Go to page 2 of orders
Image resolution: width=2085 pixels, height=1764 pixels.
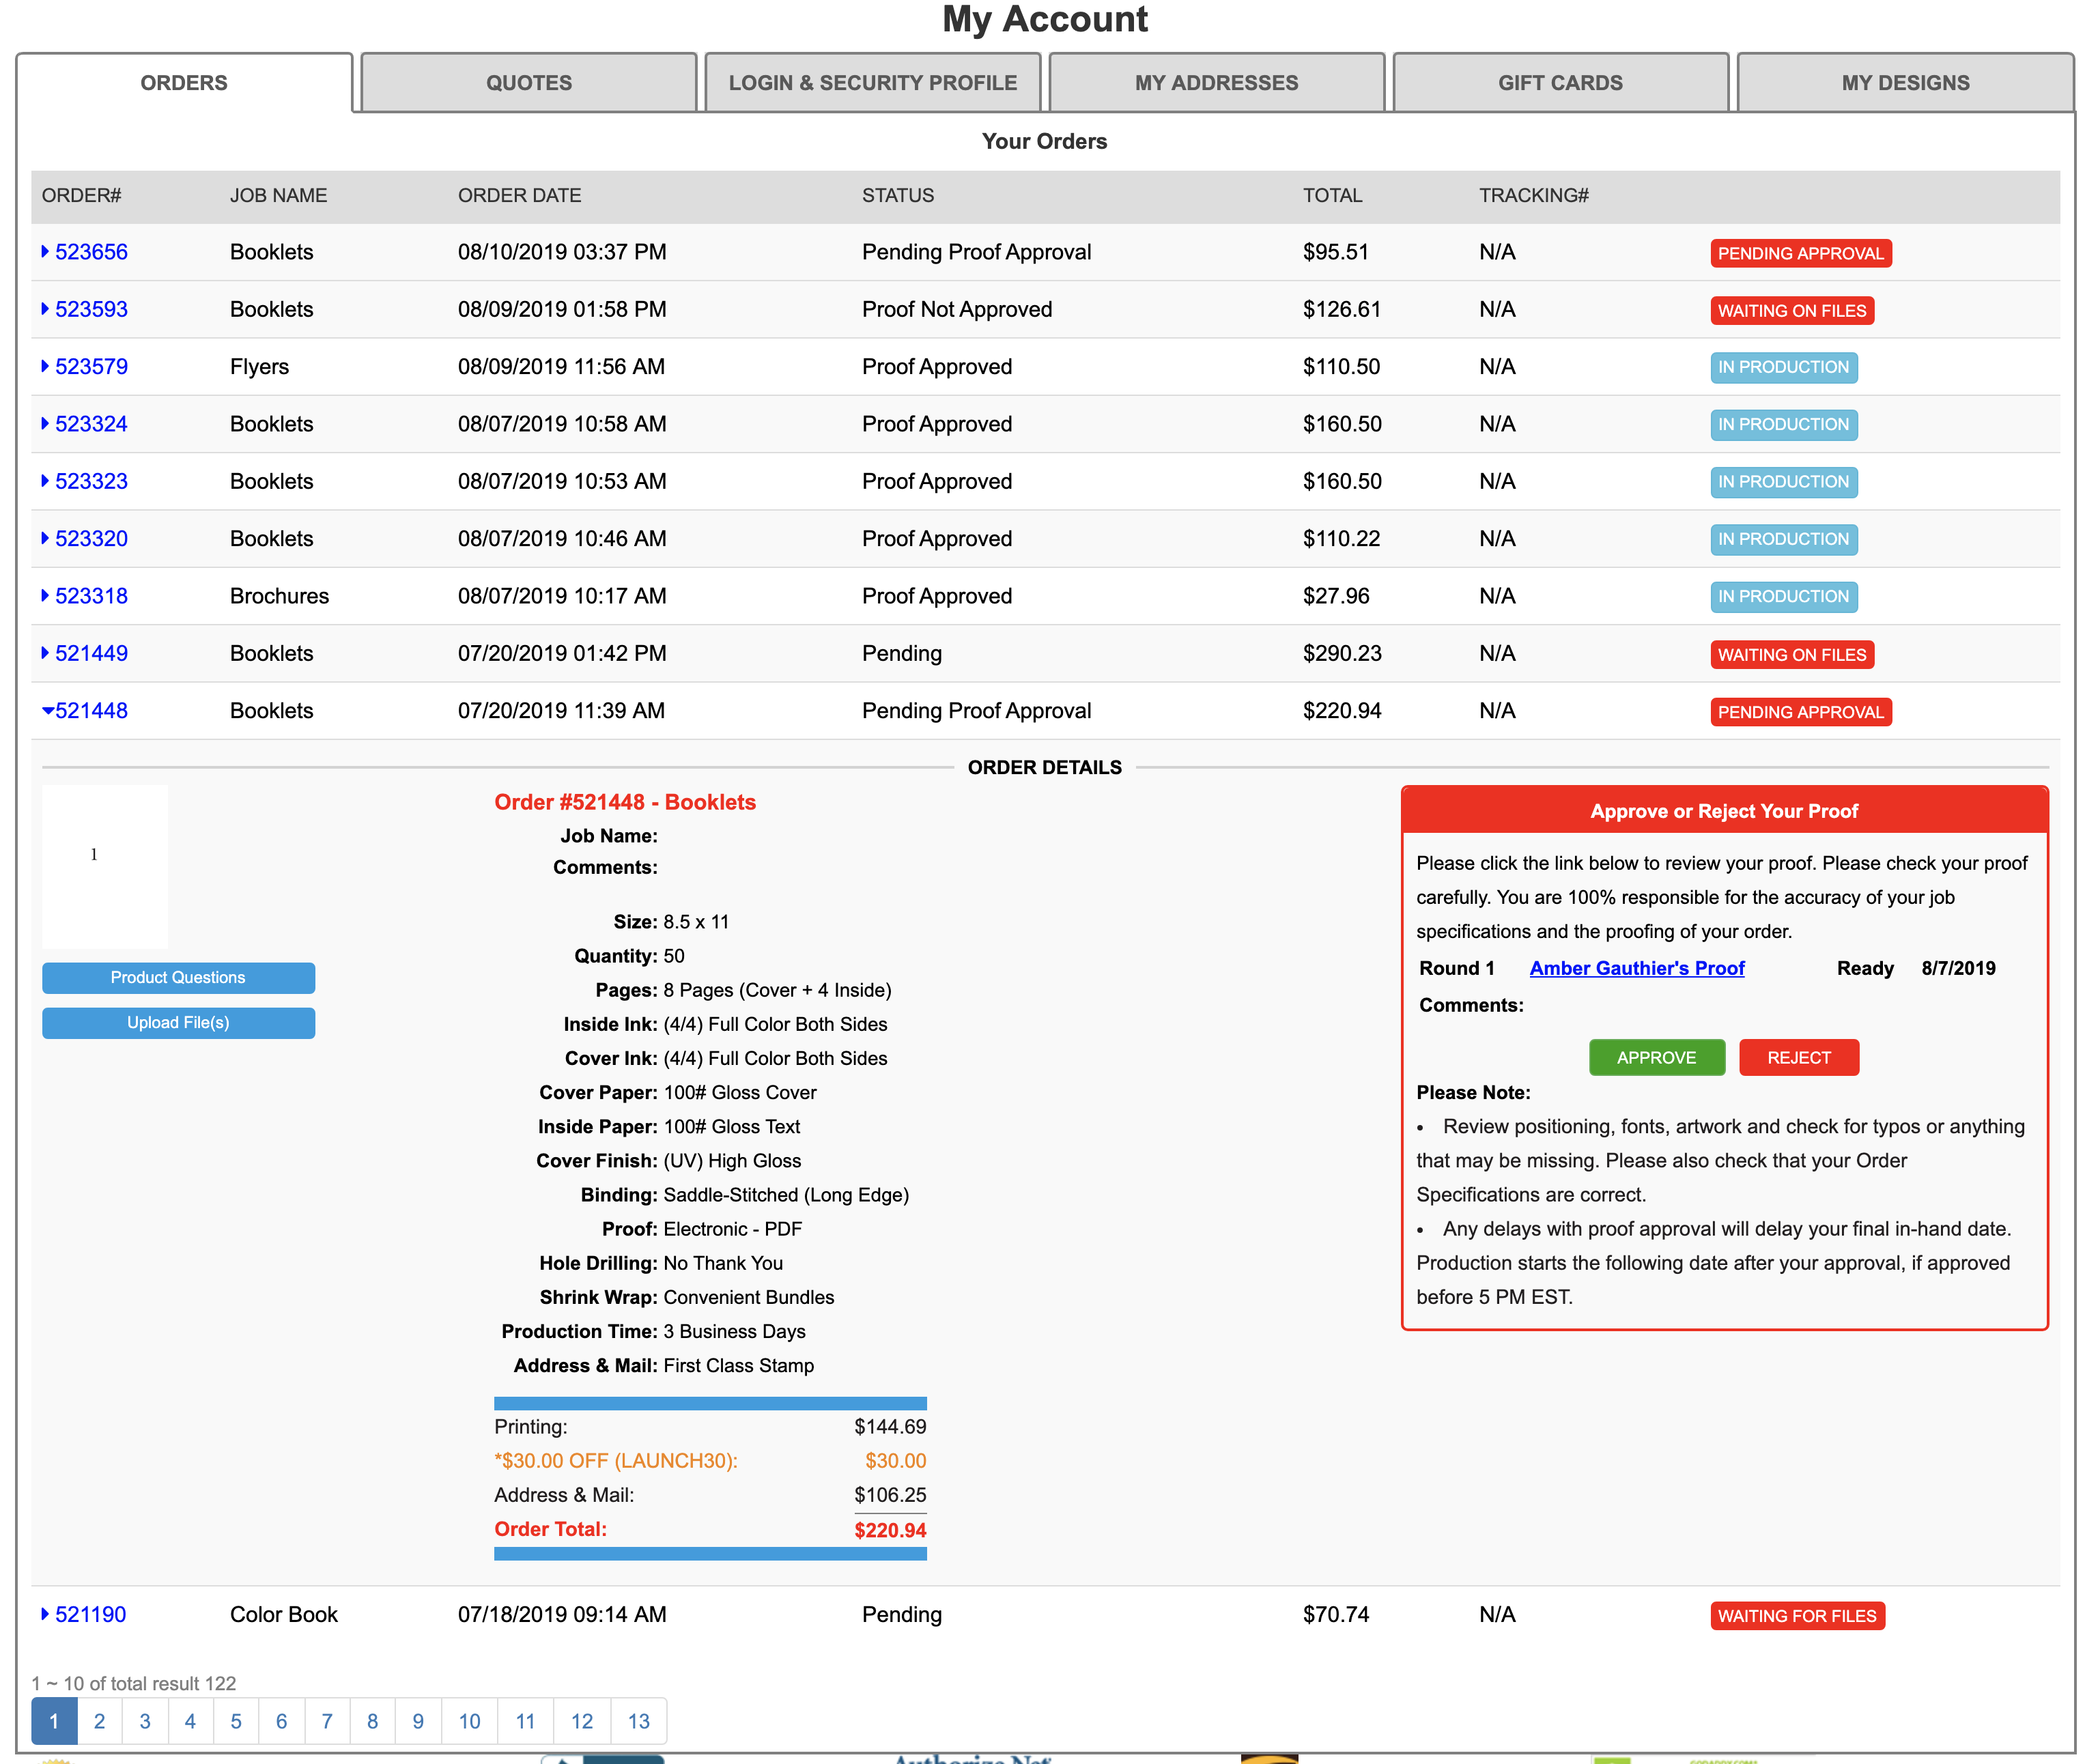coord(99,1721)
